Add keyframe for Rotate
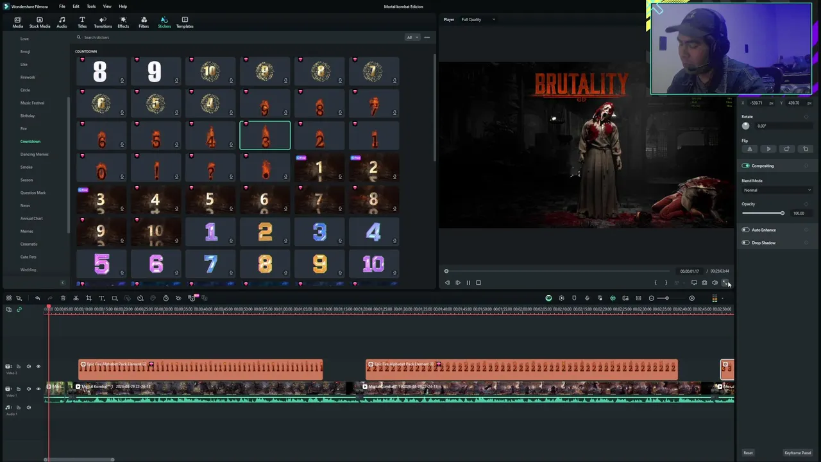This screenshot has width=821, height=462. coord(806,117)
